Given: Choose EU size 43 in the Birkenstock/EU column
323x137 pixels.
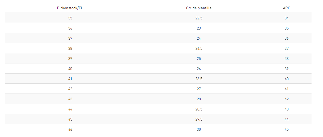Looking at the screenshot, I should [x=70, y=99].
